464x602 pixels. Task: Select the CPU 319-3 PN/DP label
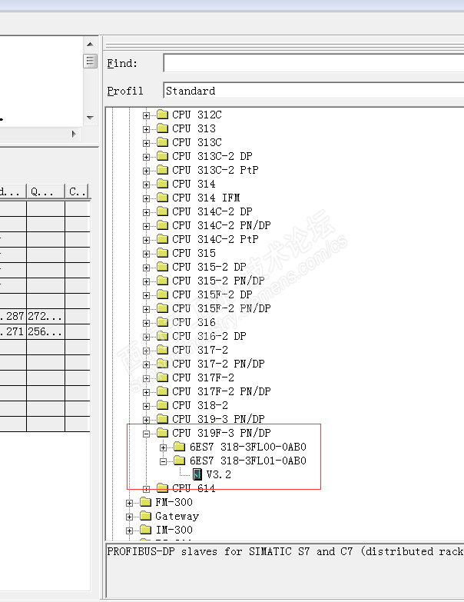click(x=218, y=419)
